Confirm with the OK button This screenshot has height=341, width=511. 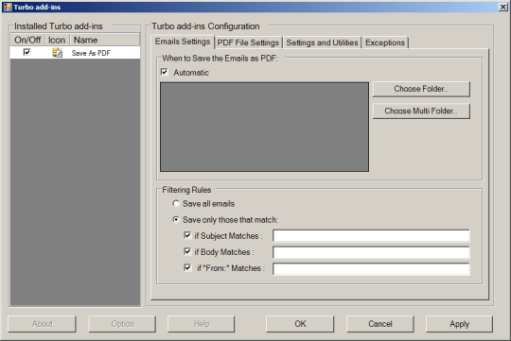pos(300,324)
